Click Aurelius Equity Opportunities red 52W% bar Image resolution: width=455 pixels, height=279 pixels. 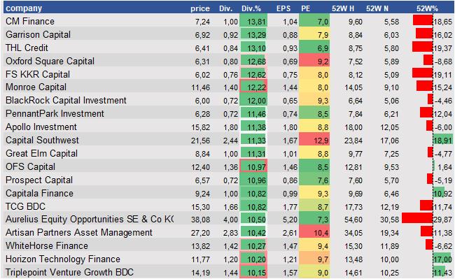tap(417, 218)
